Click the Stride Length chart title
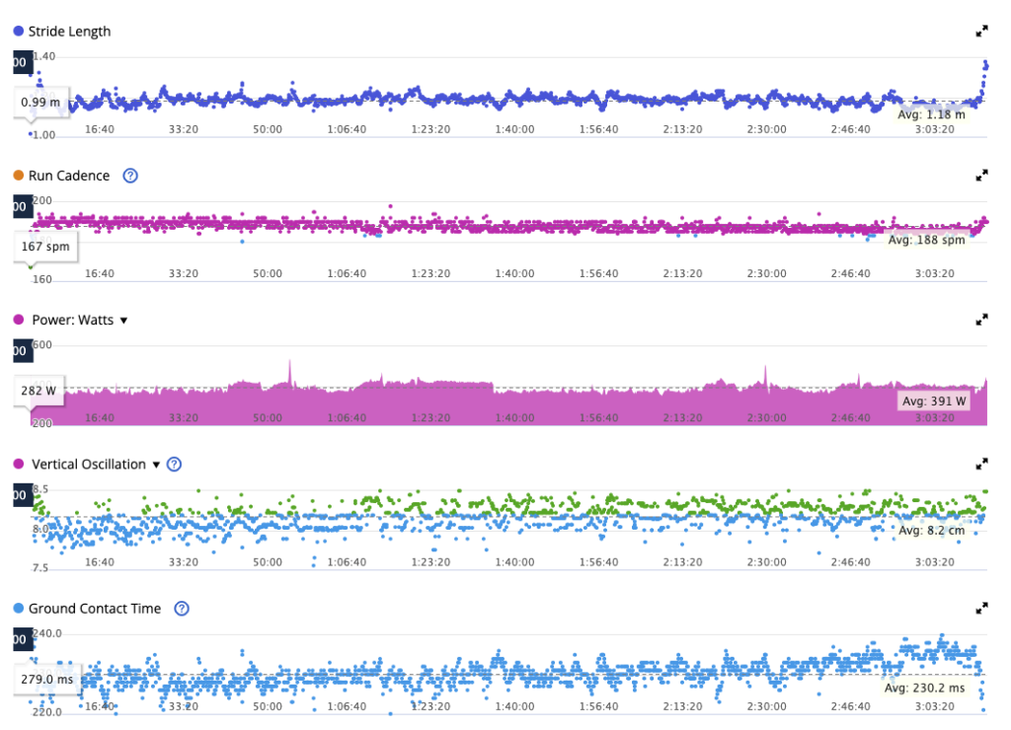The height and width of the screenshot is (730, 1011). tap(70, 32)
